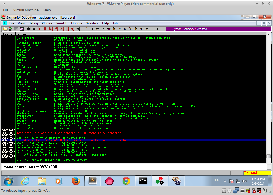This screenshot has height=195, width=273.
Task: Show Call stack with 'k' button
Action: [x=130, y=29]
